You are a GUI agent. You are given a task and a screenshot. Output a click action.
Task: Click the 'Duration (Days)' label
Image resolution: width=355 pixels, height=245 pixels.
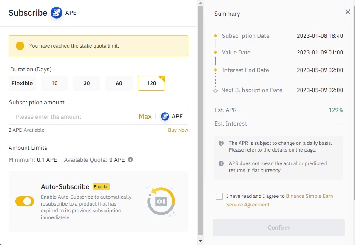pyautogui.click(x=31, y=69)
